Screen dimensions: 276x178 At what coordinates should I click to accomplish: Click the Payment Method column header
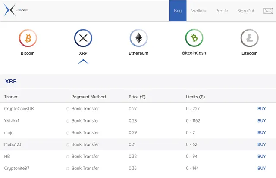89,97
